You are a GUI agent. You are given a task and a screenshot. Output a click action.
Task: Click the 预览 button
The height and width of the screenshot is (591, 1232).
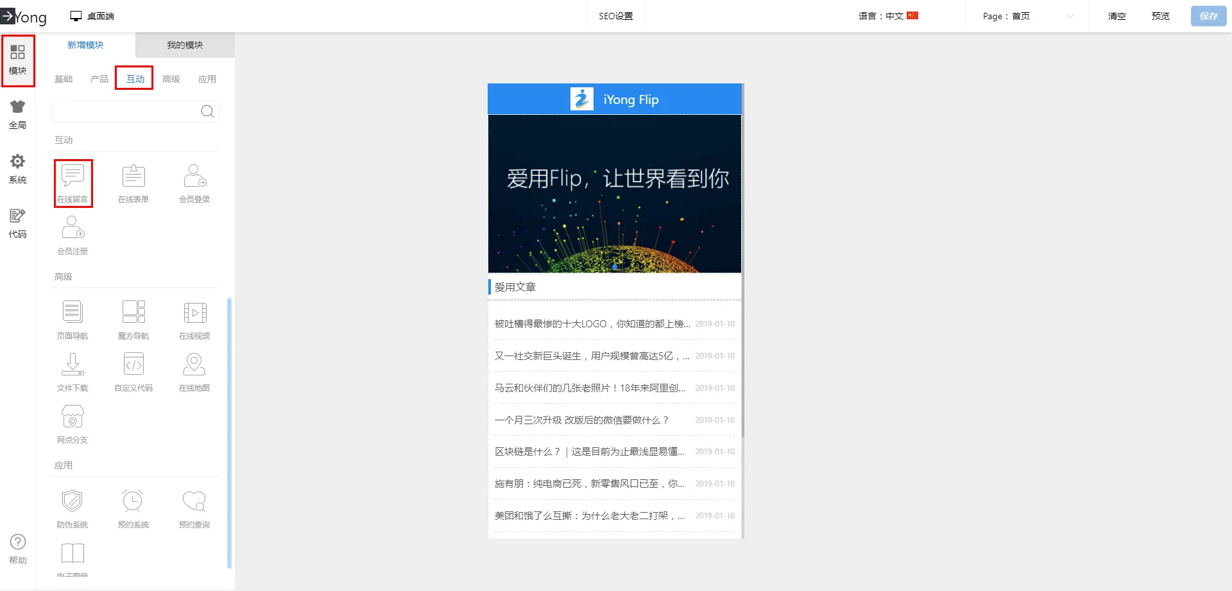point(1160,16)
